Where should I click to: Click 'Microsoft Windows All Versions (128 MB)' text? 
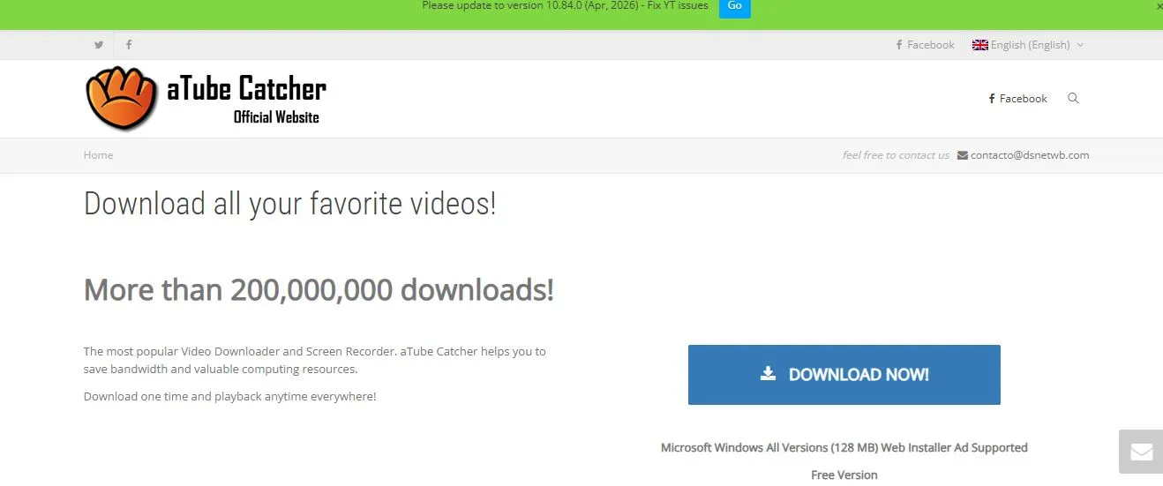coord(769,447)
